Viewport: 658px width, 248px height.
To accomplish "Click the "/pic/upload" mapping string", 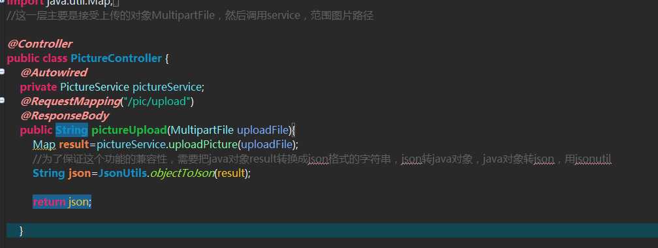I will (x=157, y=102).
